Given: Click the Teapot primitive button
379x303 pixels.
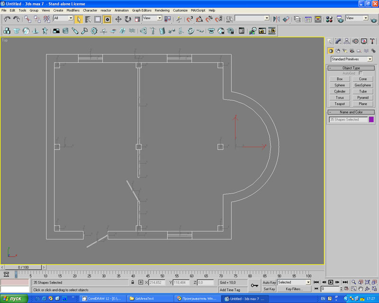Looking at the screenshot, I should 340,104.
